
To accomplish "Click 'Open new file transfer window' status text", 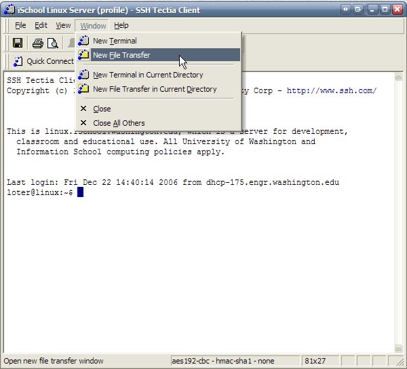I will point(54,361).
